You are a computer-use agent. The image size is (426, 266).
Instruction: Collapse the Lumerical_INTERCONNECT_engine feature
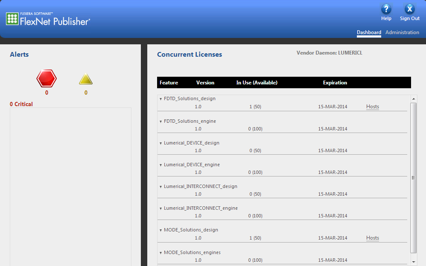tap(160, 208)
